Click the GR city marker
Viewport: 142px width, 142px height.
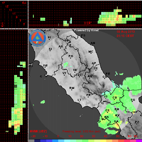point(45,66)
